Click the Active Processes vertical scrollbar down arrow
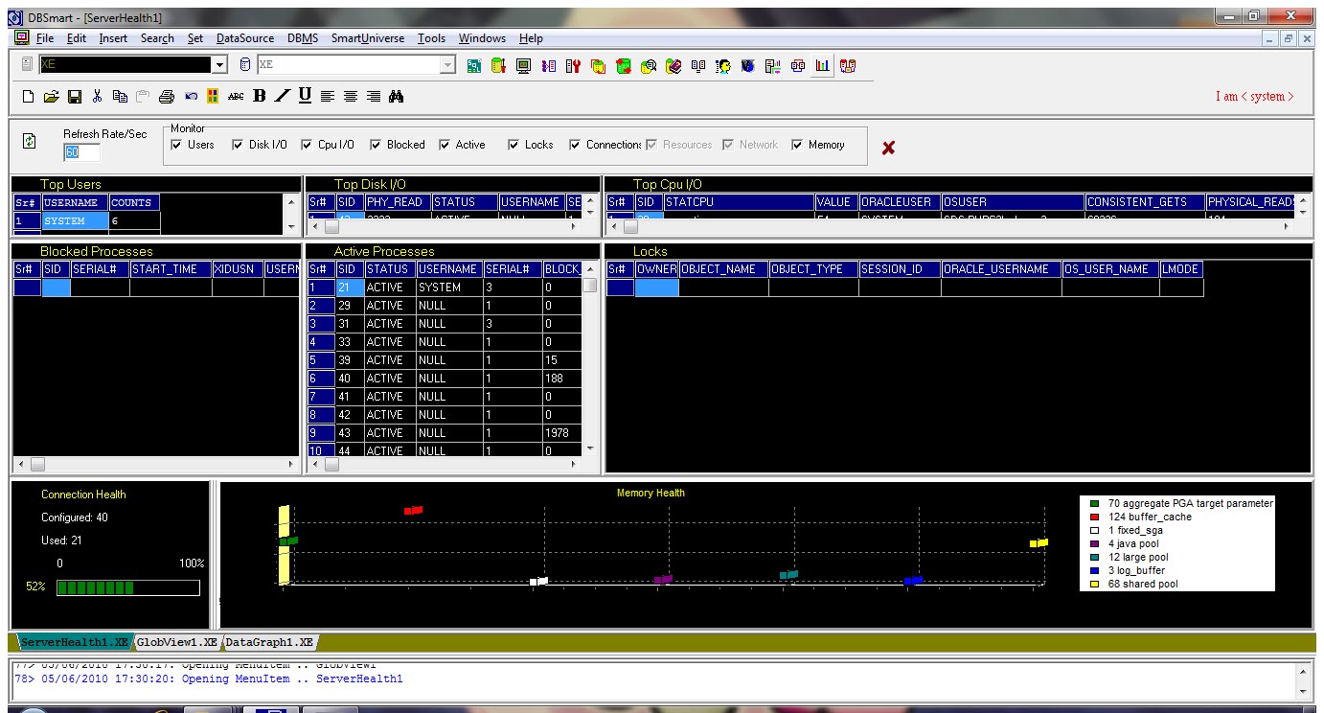1324x713 pixels. click(590, 448)
